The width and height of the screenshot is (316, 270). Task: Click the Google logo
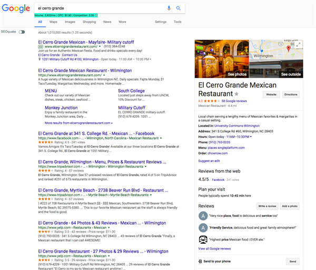[16, 8]
